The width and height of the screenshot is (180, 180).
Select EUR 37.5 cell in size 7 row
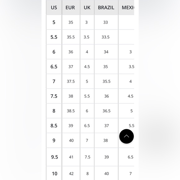pyautogui.click(x=71, y=81)
